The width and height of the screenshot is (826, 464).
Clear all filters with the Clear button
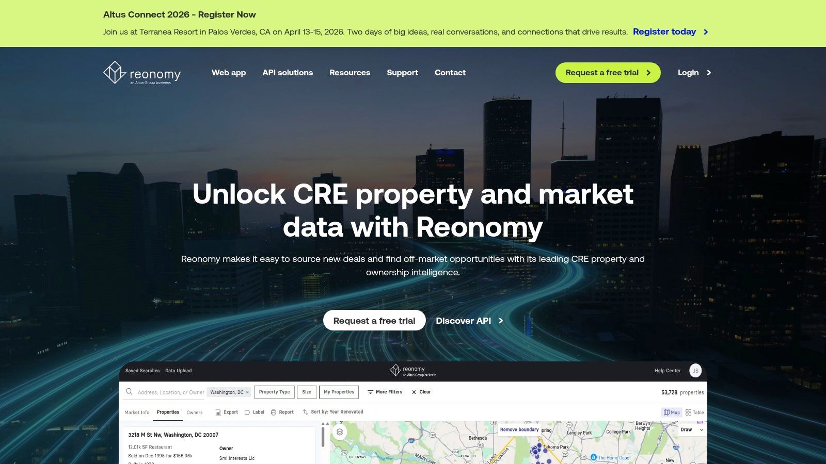(421, 392)
